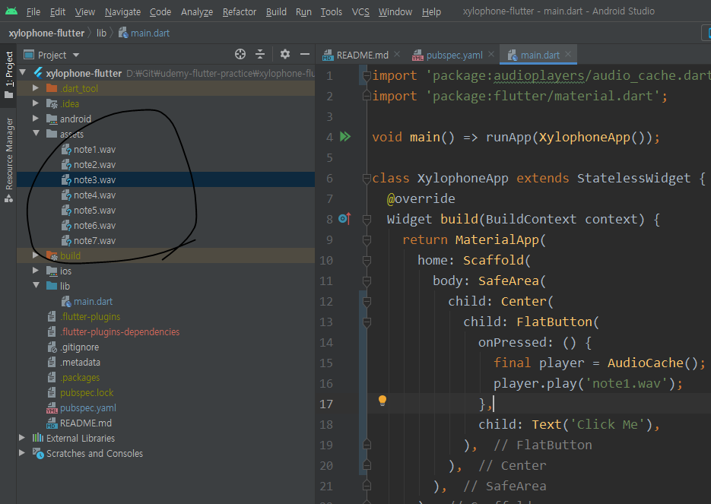
Task: Click xylophone-flutter in the breadcrumb
Action: pyautogui.click(x=46, y=33)
